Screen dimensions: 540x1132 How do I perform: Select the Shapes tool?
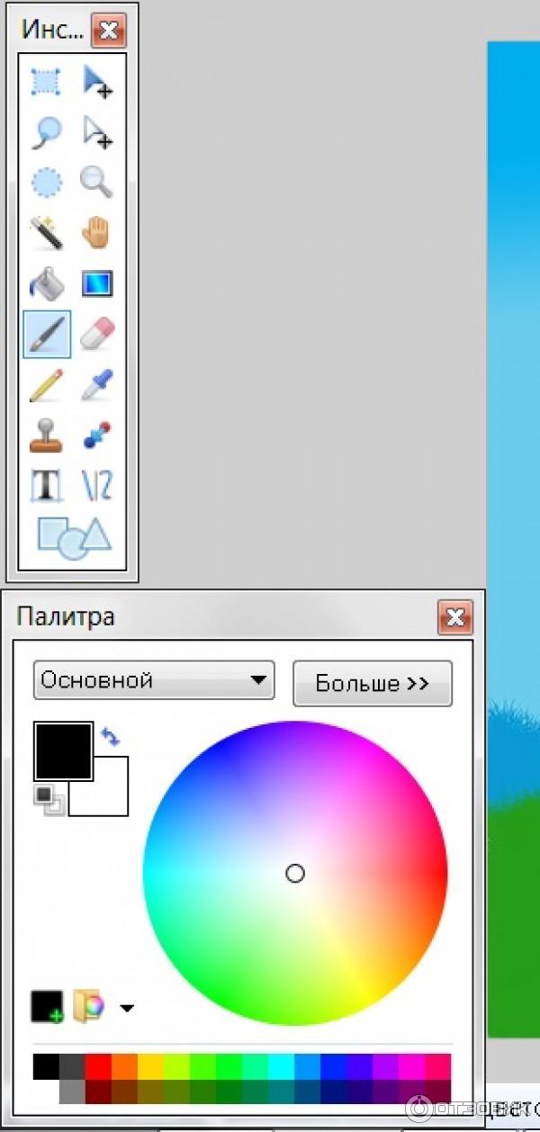[x=73, y=537]
